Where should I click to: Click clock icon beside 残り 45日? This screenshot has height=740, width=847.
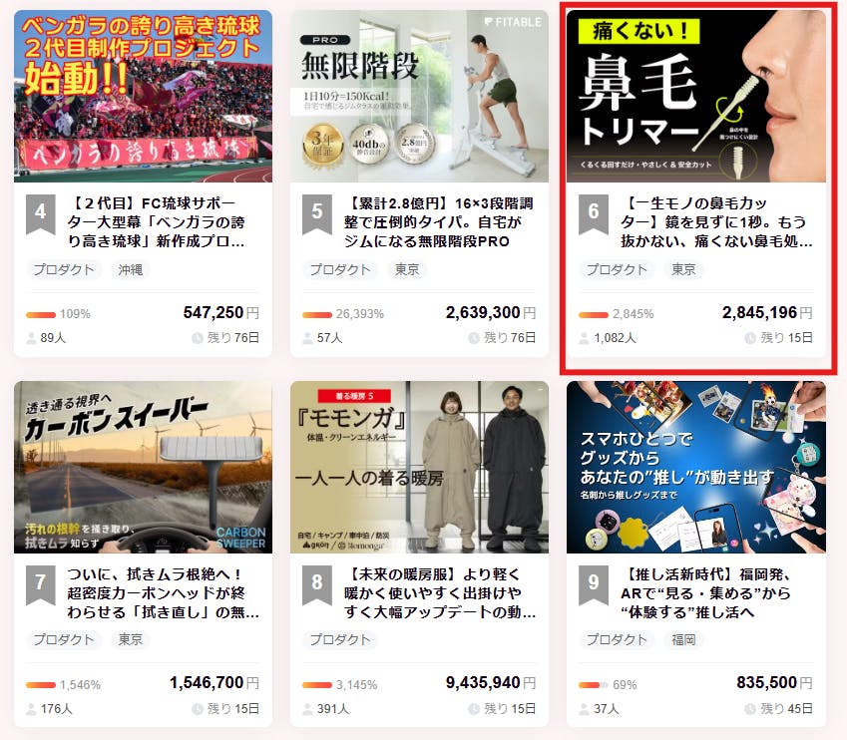(750, 709)
